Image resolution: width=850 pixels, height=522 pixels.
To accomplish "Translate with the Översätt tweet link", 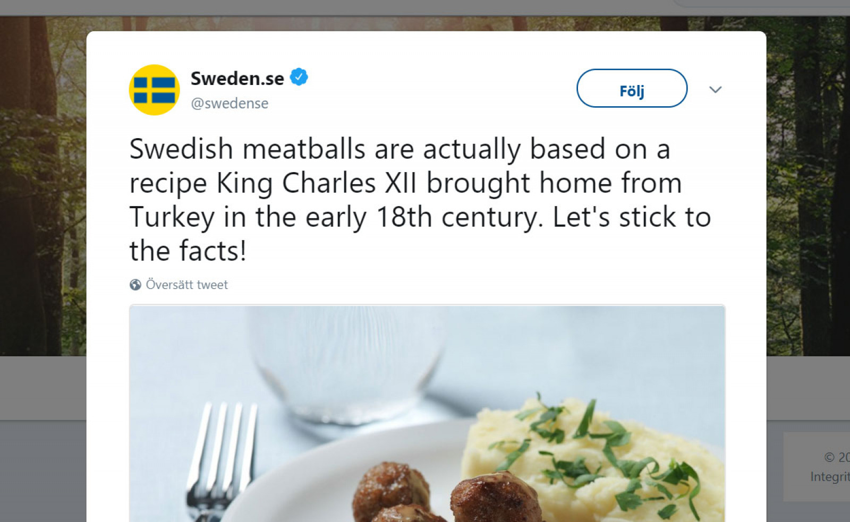I will [x=186, y=285].
